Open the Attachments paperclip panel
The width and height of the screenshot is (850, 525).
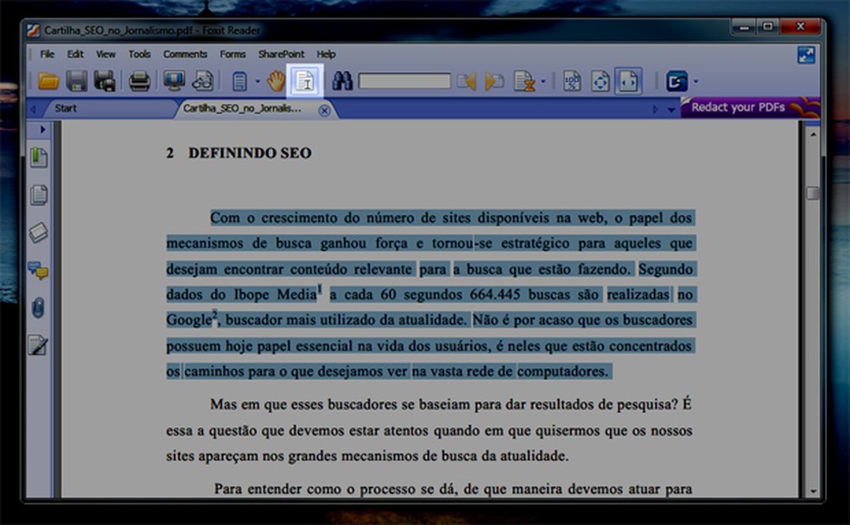tap(38, 307)
